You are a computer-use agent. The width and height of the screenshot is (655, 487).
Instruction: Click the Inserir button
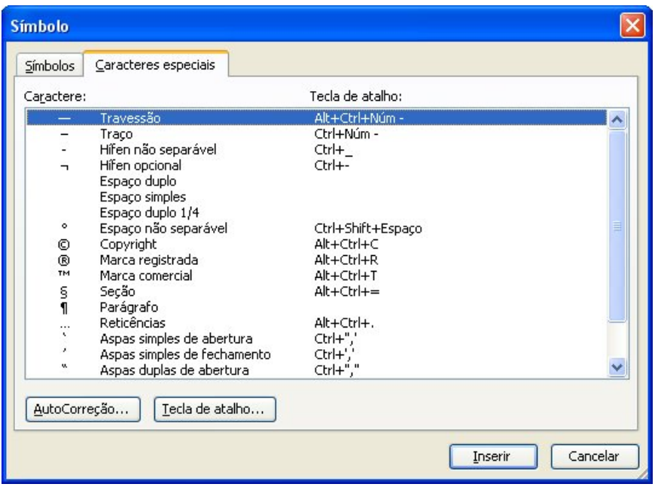[493, 455]
